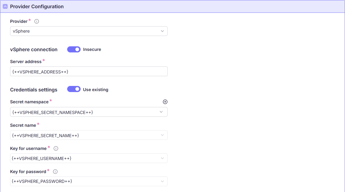Click the Insecure label text
This screenshot has width=345, height=192.
click(92, 49)
